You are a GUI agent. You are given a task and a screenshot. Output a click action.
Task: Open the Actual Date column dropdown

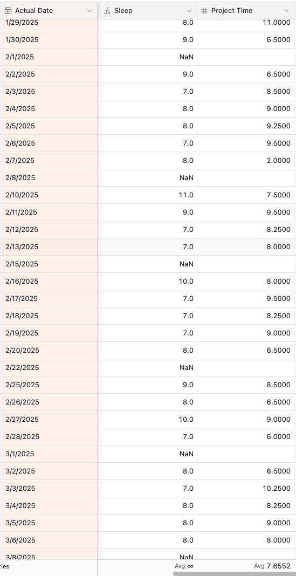(x=90, y=11)
